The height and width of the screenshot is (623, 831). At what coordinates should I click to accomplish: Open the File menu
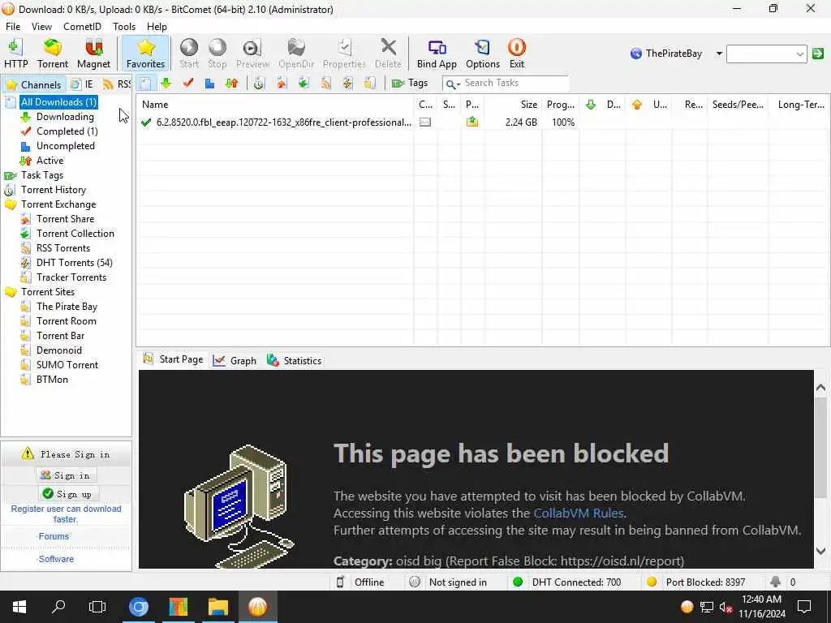[13, 27]
